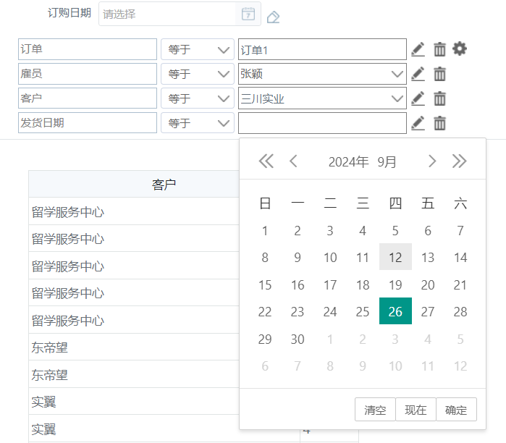Click 2024年 in the calendar header
This screenshot has height=443, width=506.
point(348,161)
